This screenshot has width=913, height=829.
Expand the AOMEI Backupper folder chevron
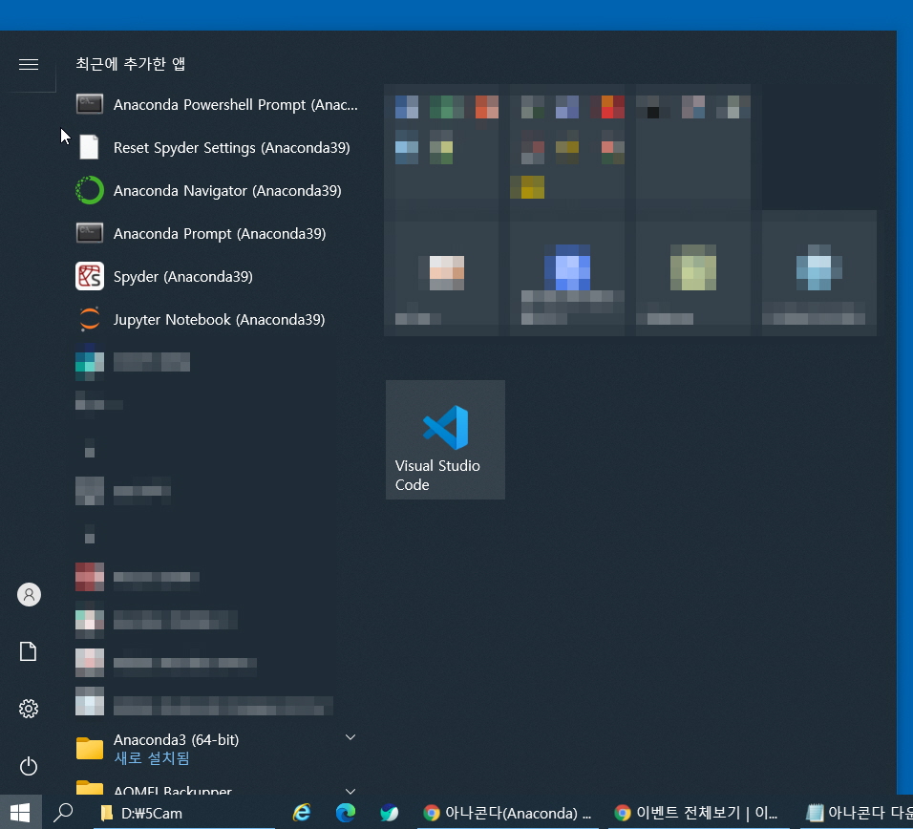(350, 791)
